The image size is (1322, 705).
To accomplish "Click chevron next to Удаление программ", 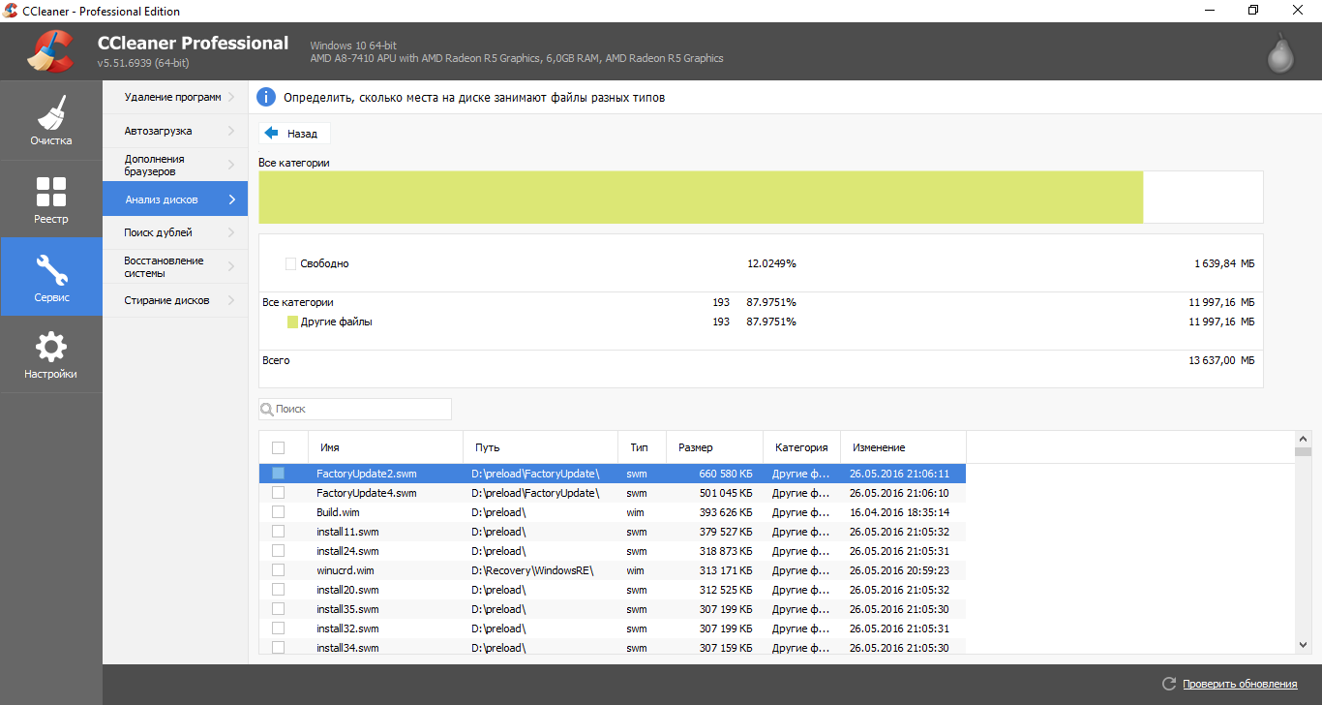I will (x=231, y=97).
